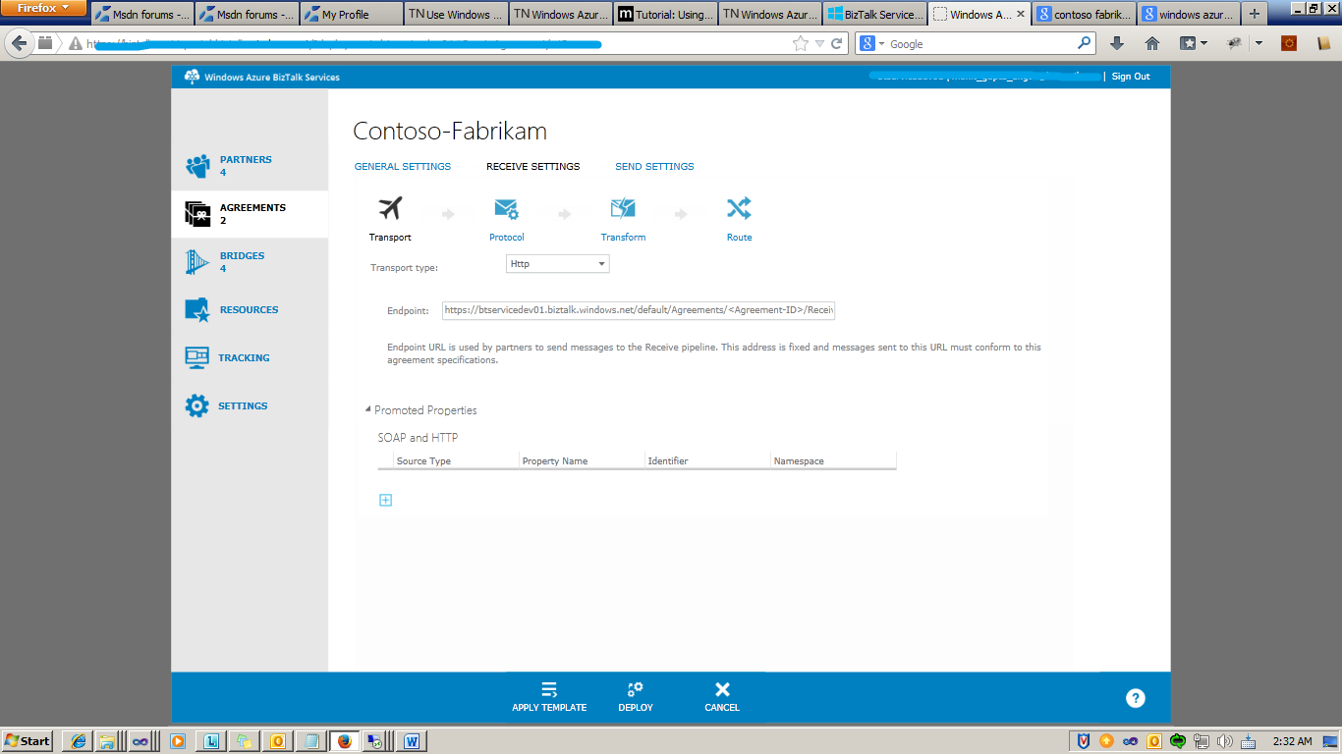Click the Cancel X icon
The width and height of the screenshot is (1342, 754).
coord(722,689)
